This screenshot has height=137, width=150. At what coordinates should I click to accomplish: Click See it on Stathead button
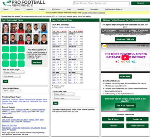coord(125,106)
